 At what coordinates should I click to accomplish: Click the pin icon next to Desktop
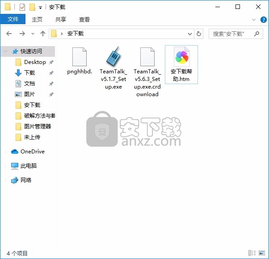[51, 62]
